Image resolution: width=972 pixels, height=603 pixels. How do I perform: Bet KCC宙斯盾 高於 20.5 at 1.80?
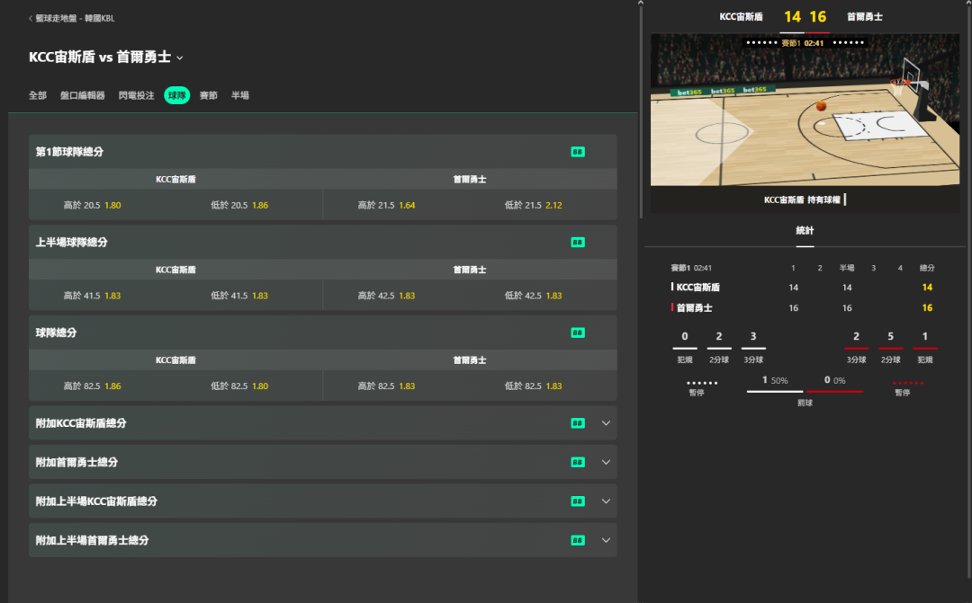(x=93, y=205)
